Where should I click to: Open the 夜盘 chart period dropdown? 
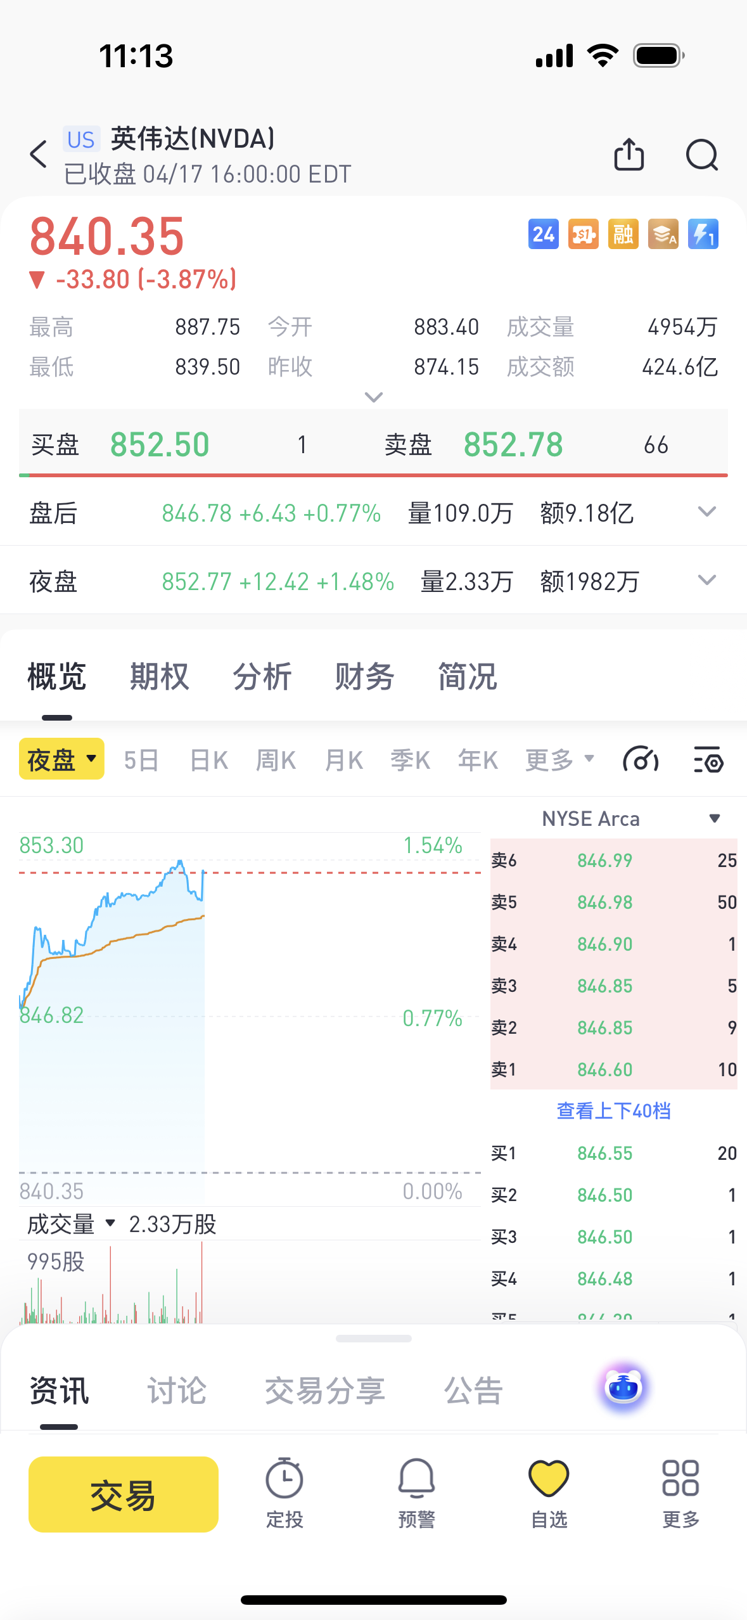(x=61, y=759)
